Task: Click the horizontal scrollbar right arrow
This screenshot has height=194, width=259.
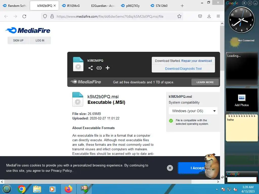Action: click(218, 182)
